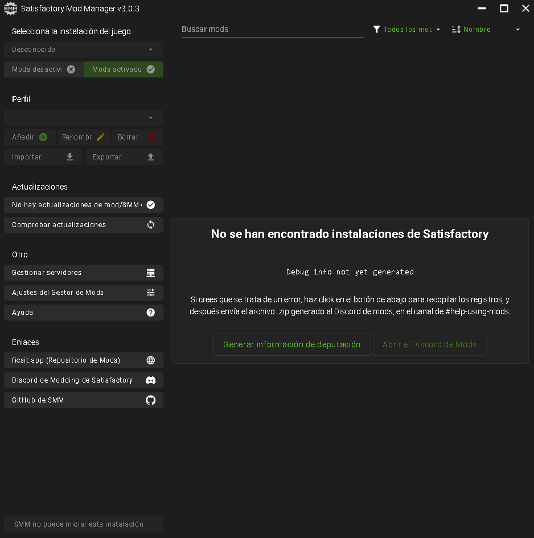Open the No hay actualizaciones status row
Viewport: 534px width, 538px height.
pyautogui.click(x=83, y=205)
